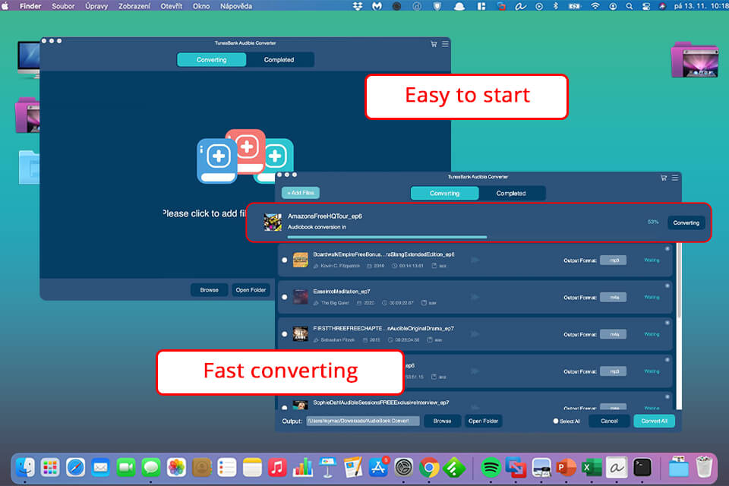The image size is (729, 486).
Task: Open Safari from the dock
Action: [x=75, y=468]
